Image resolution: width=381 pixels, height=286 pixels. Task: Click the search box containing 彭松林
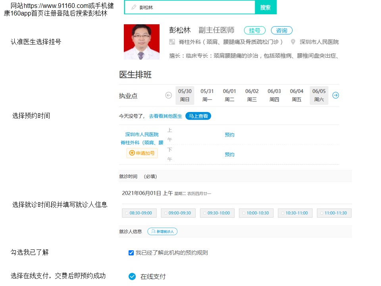[x=190, y=8]
